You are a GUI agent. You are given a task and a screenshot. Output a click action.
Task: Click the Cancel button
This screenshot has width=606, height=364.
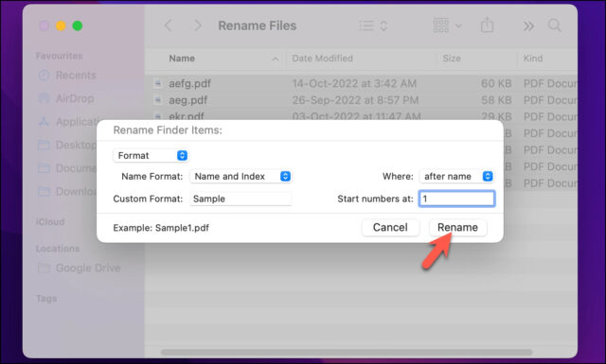[390, 227]
